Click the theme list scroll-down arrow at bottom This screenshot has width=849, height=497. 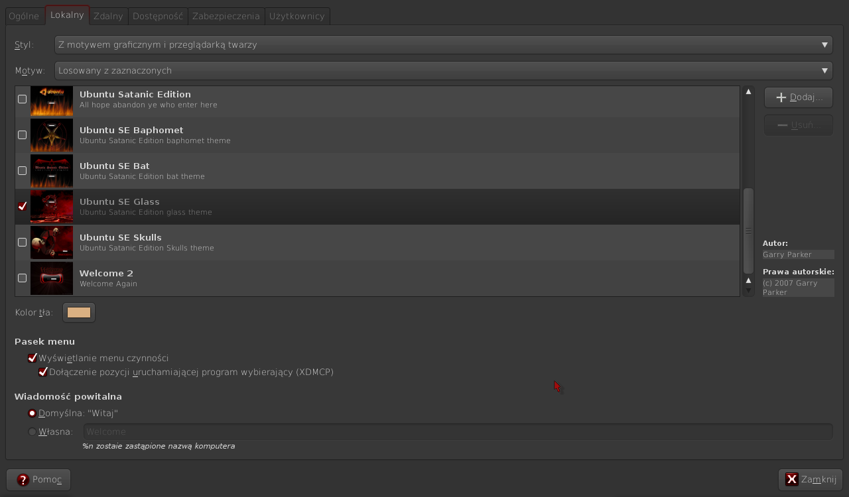coord(748,290)
